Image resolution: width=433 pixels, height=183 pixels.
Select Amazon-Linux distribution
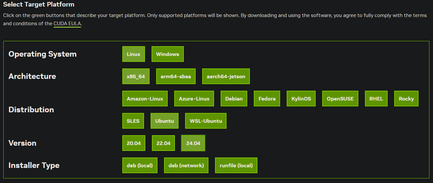(145, 99)
